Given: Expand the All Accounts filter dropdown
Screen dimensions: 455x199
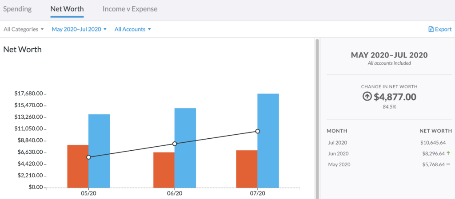Looking at the screenshot, I should [132, 29].
